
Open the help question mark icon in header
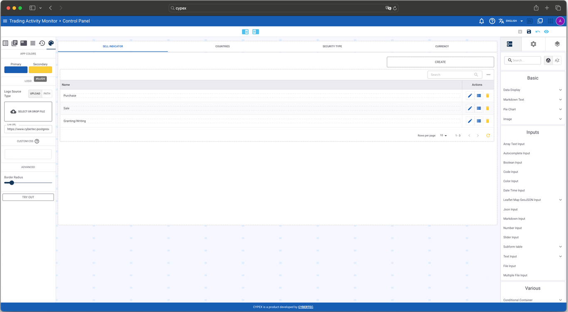492,21
